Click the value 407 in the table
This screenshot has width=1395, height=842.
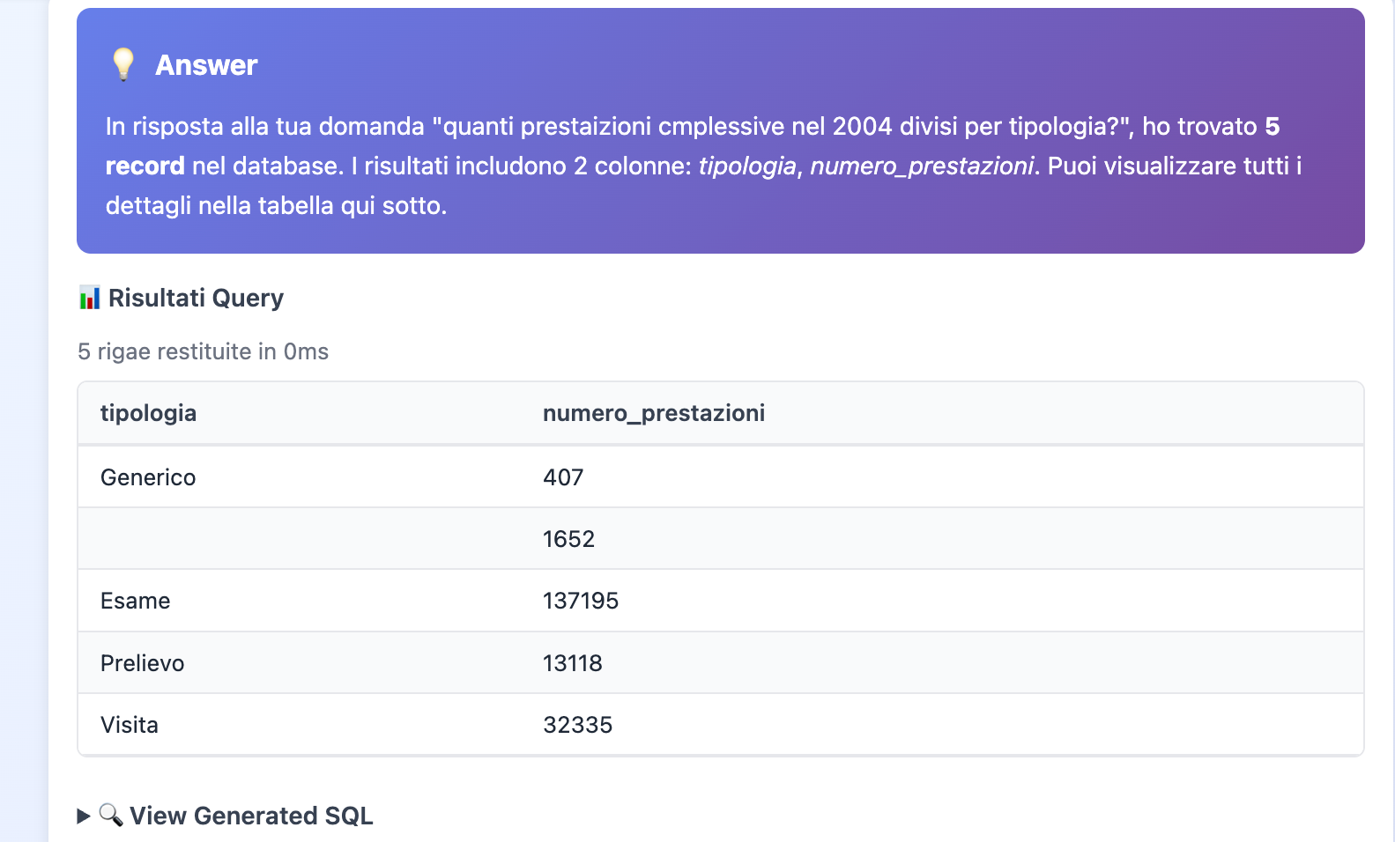tap(563, 477)
